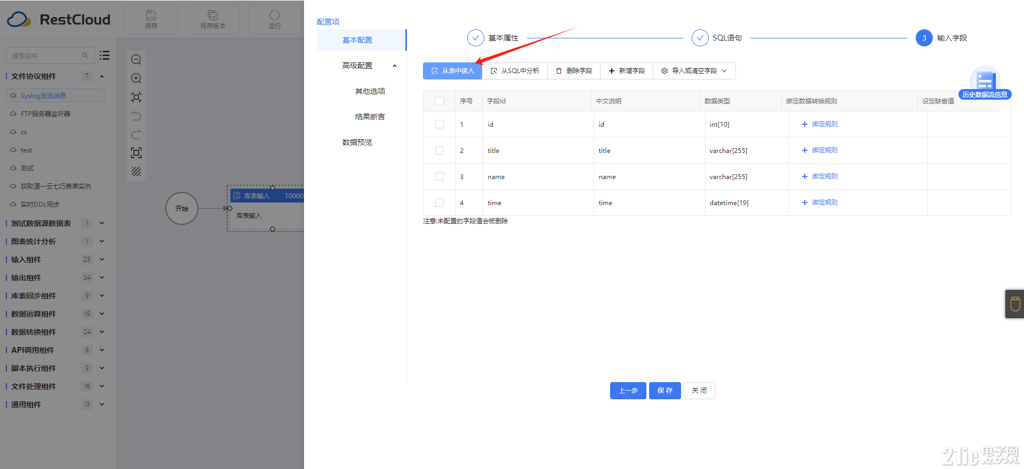Screen dimensions: 1024x469
Task: Open the 结果断言 menu item
Action: [x=370, y=117]
